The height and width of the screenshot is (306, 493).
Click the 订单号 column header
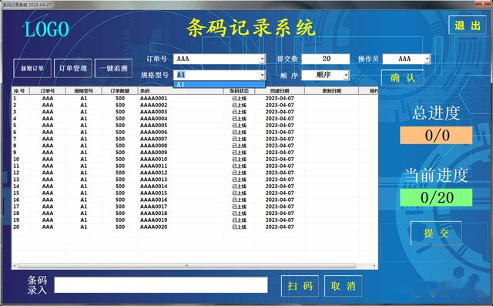point(48,91)
